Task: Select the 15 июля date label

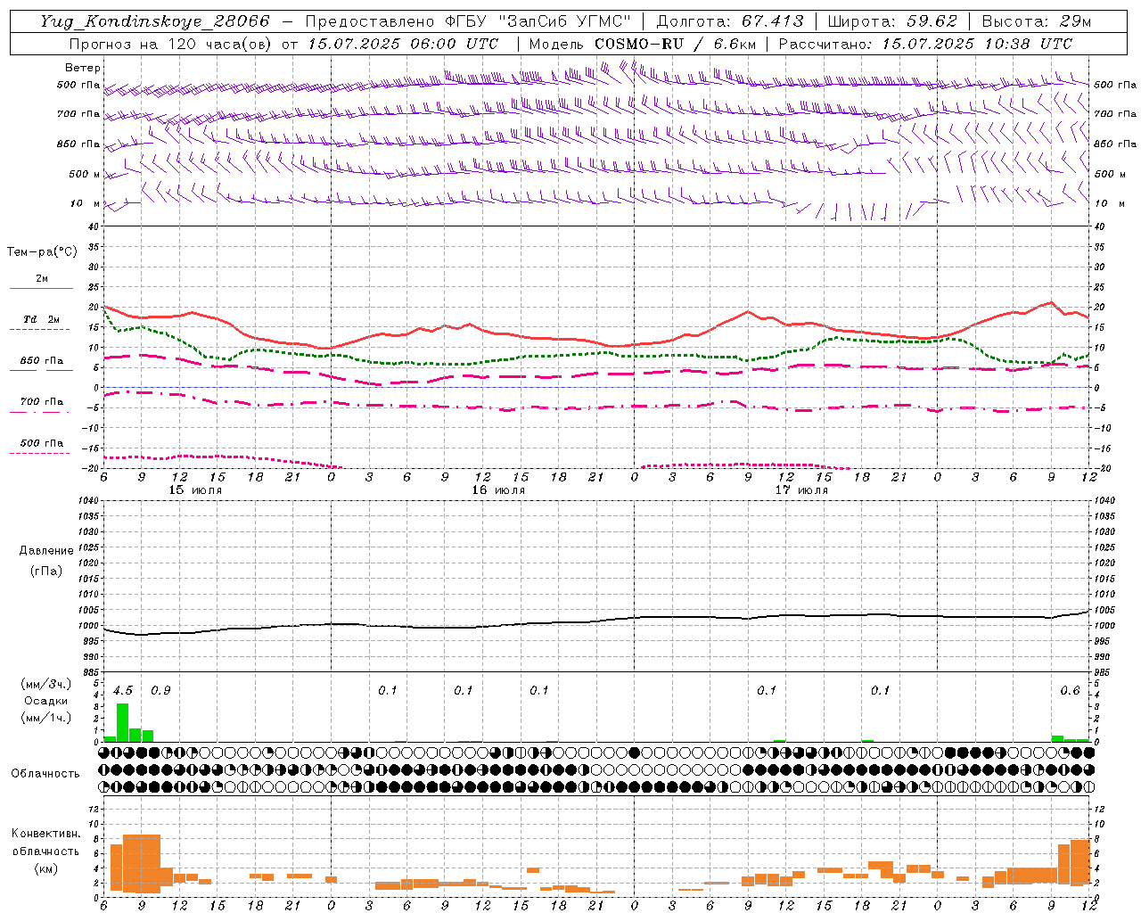Action: [195, 490]
